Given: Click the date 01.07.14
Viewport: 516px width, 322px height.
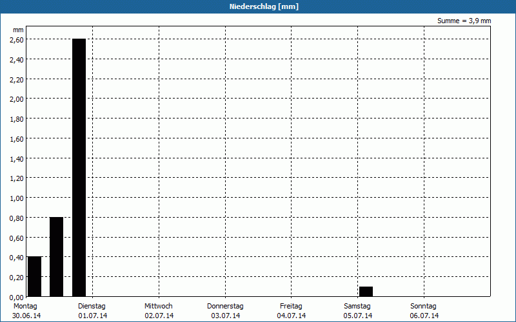Looking at the screenshot, I should coord(93,316).
